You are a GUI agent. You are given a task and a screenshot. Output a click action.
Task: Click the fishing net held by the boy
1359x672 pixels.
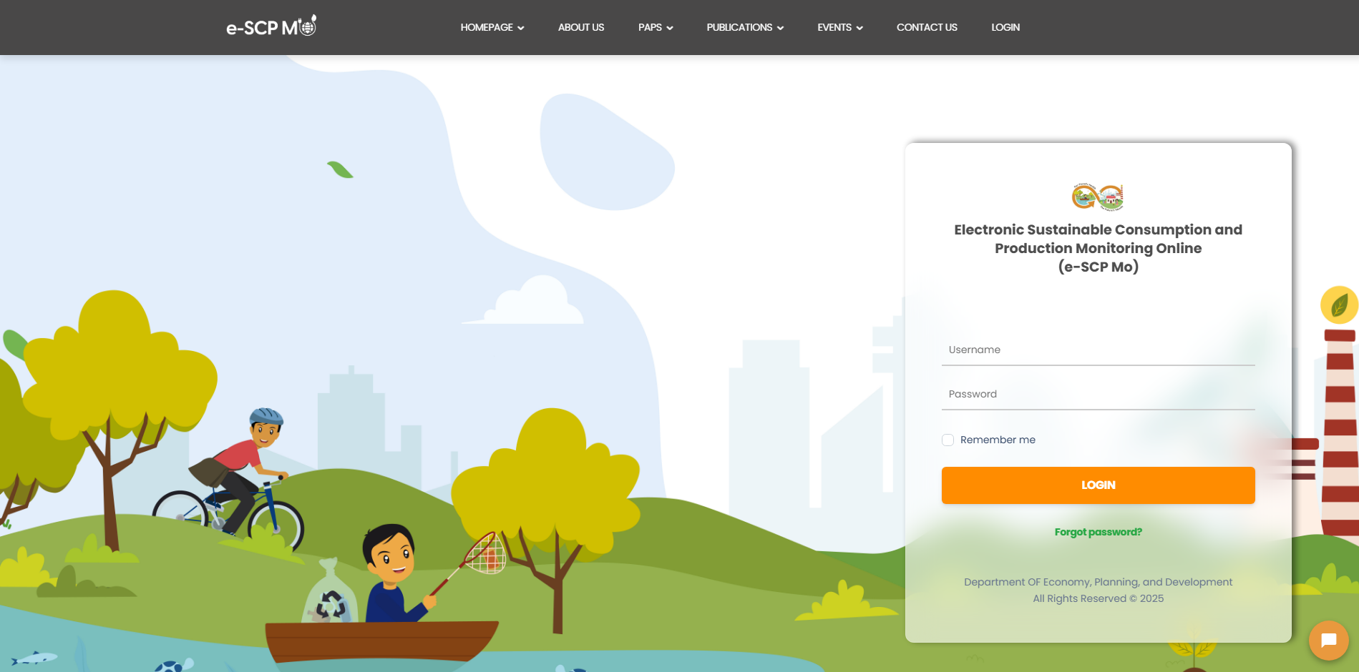[487, 553]
